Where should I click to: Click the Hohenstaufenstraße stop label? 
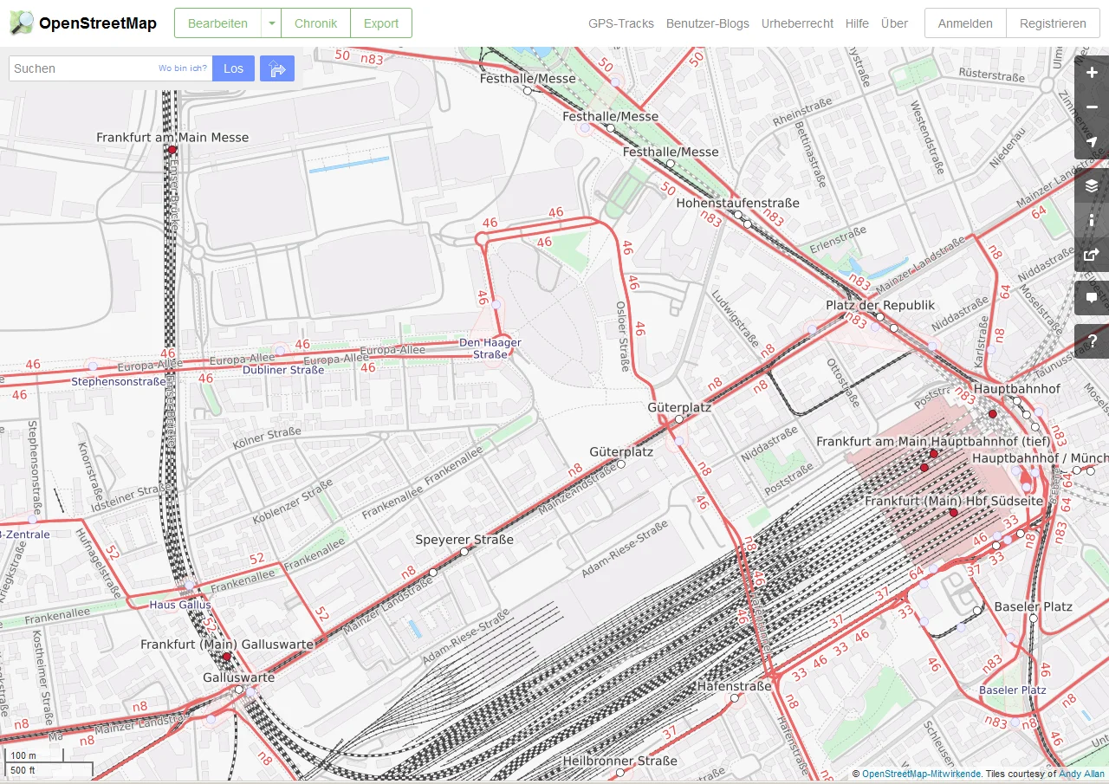(x=737, y=203)
